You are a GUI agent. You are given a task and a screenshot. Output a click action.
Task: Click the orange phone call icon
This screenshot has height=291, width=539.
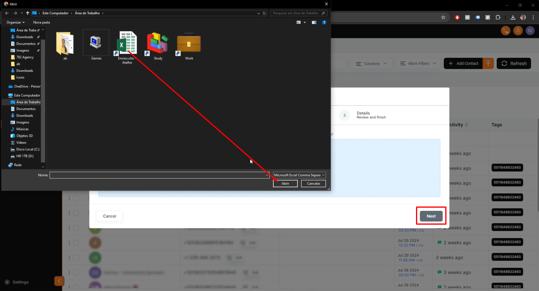(x=505, y=31)
